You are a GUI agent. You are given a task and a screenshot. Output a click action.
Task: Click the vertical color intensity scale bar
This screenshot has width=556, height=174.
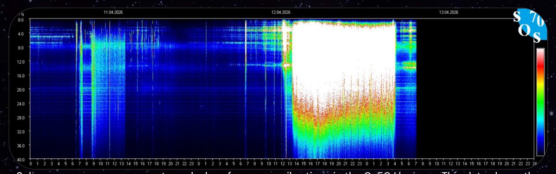pyautogui.click(x=540, y=102)
